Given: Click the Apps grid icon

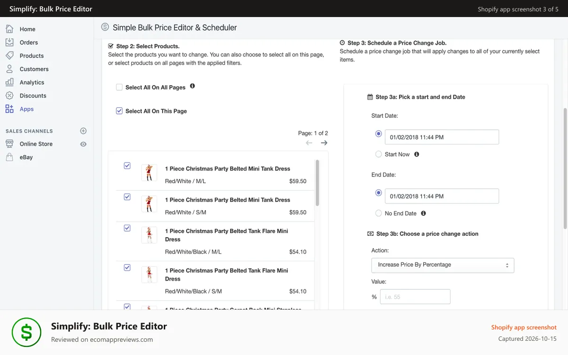Looking at the screenshot, I should (x=9, y=109).
